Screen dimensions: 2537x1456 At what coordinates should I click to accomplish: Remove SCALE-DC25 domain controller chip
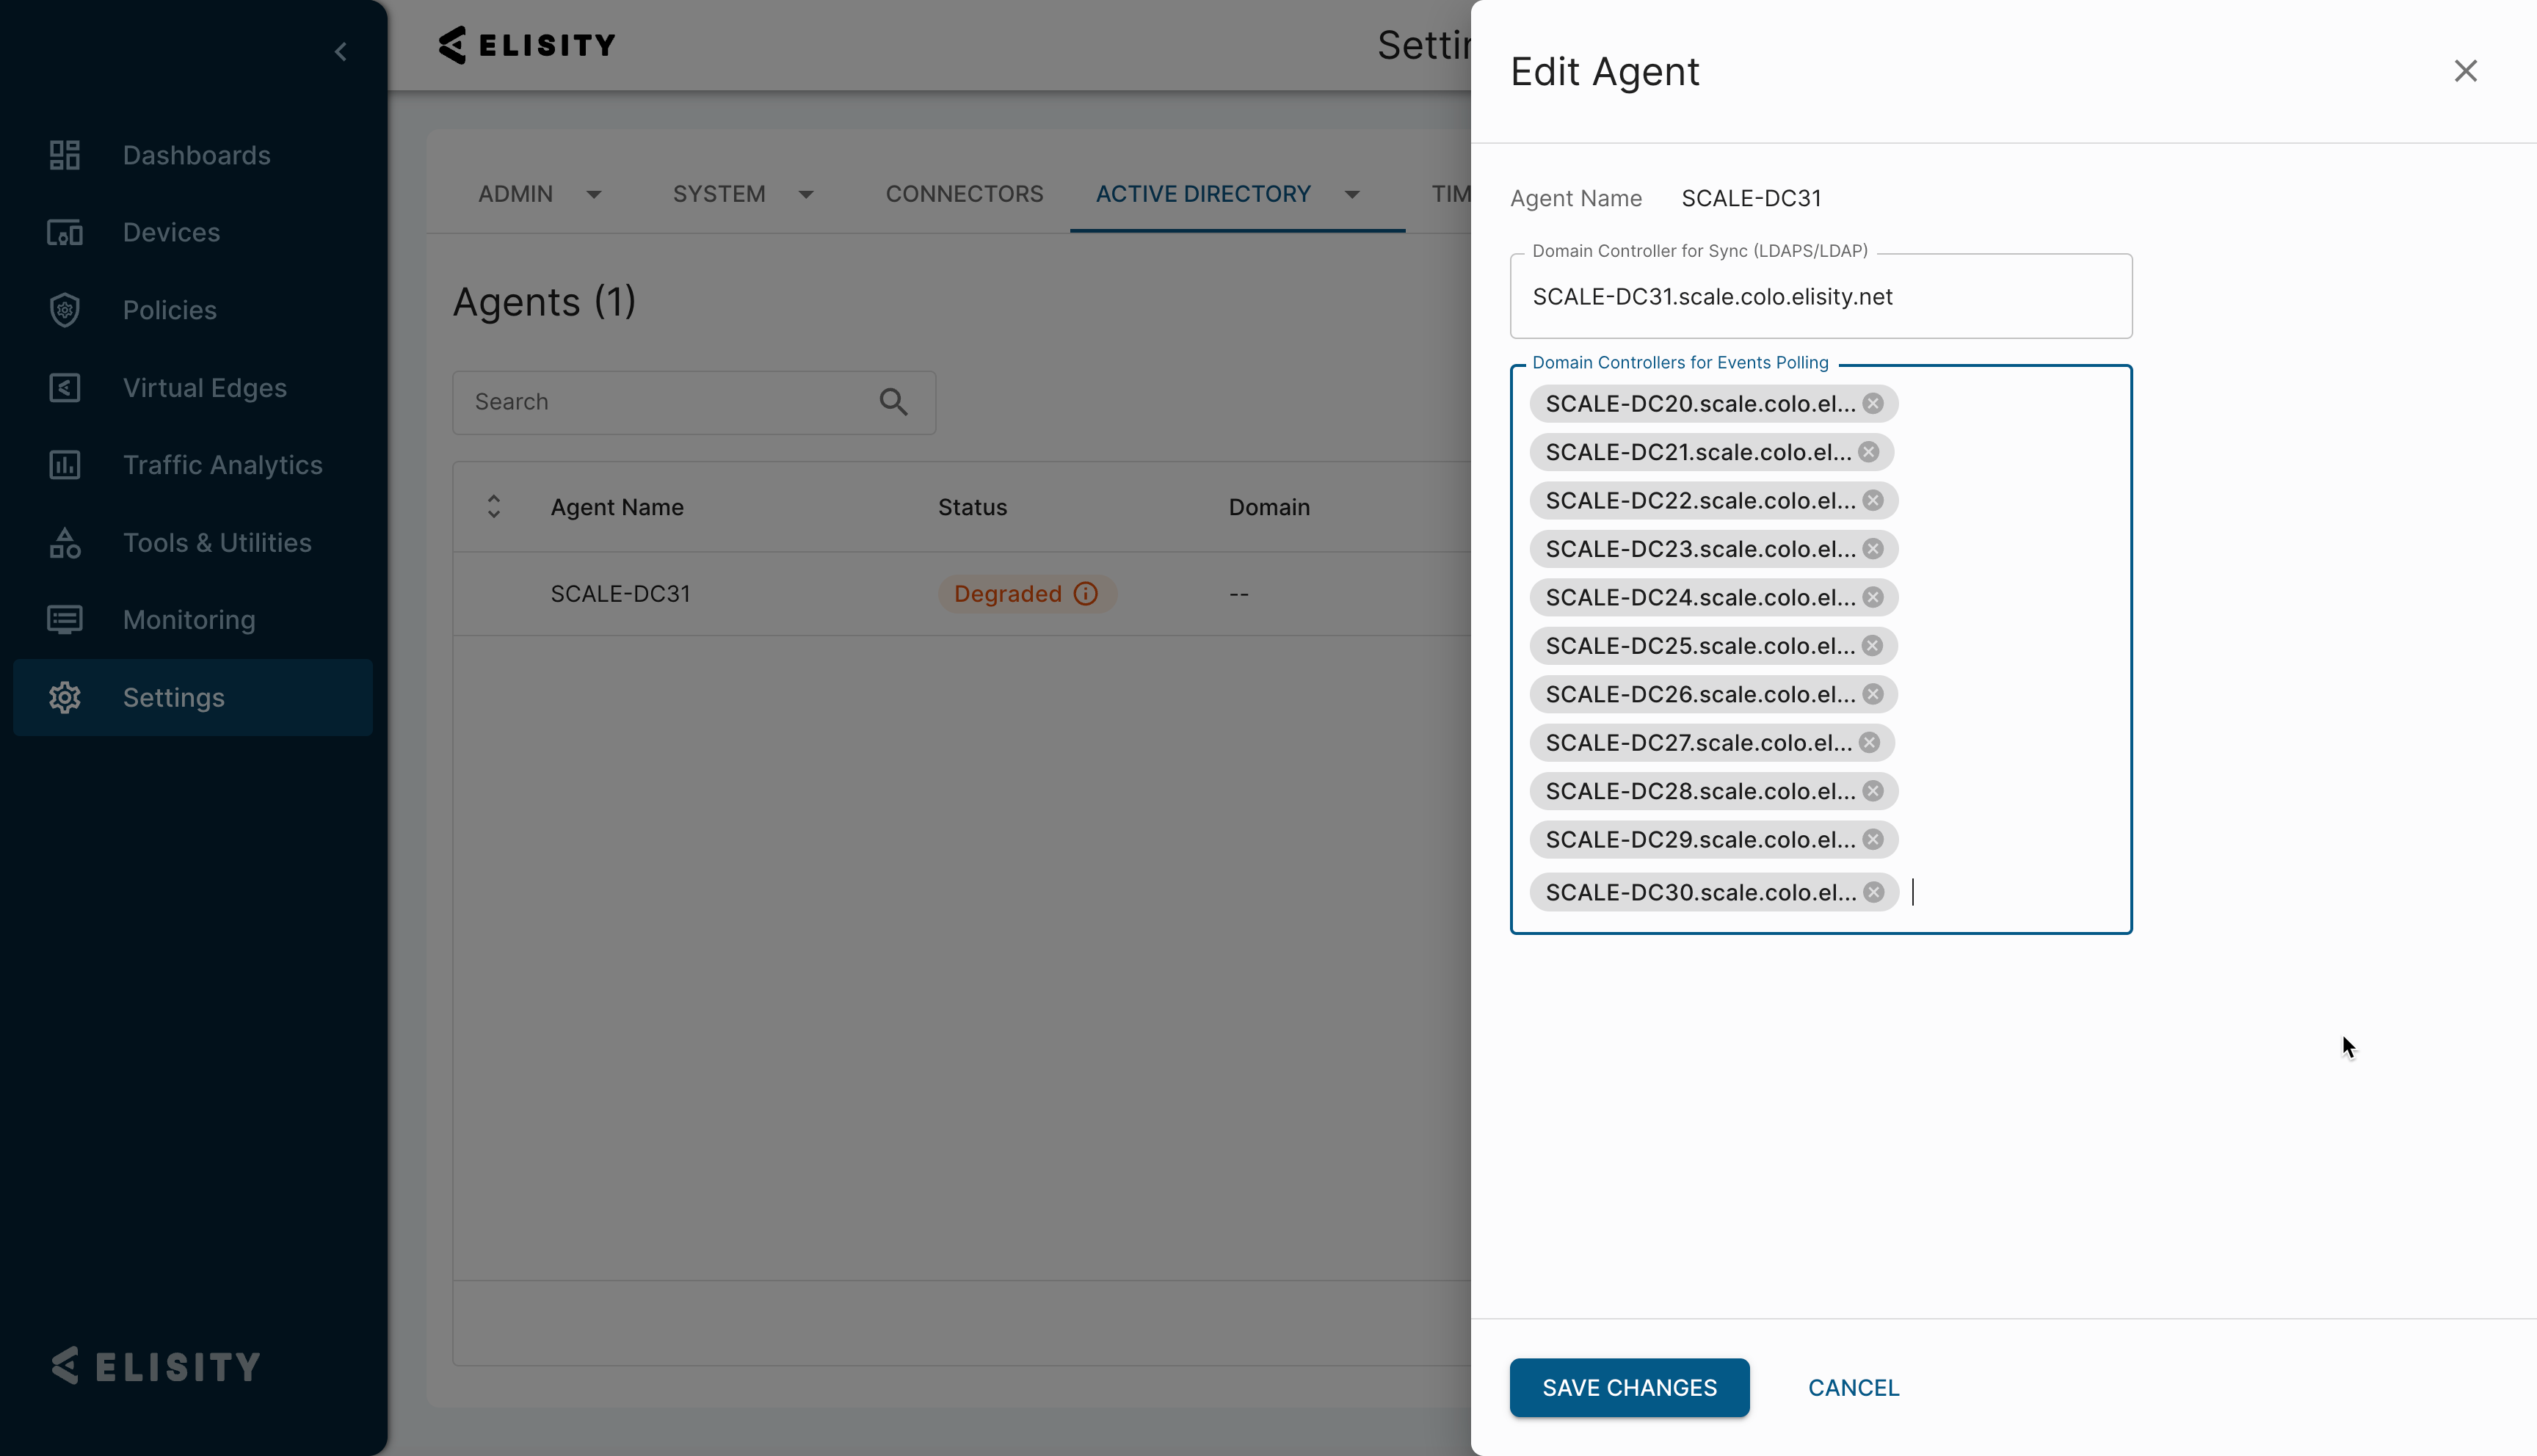click(x=1873, y=645)
